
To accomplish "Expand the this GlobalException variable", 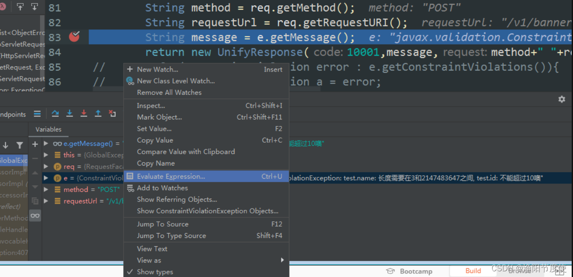I will (x=46, y=155).
